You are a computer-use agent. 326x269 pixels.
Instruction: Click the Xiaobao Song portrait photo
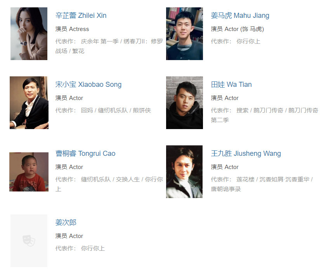(x=29, y=103)
